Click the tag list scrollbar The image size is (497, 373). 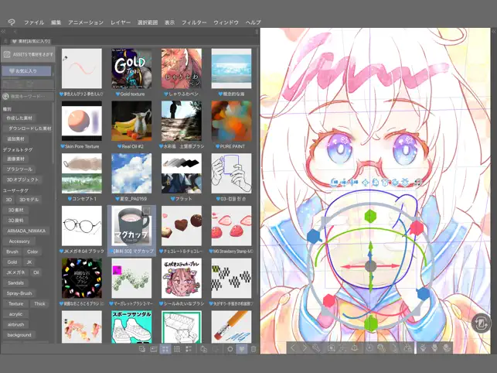tap(53, 133)
